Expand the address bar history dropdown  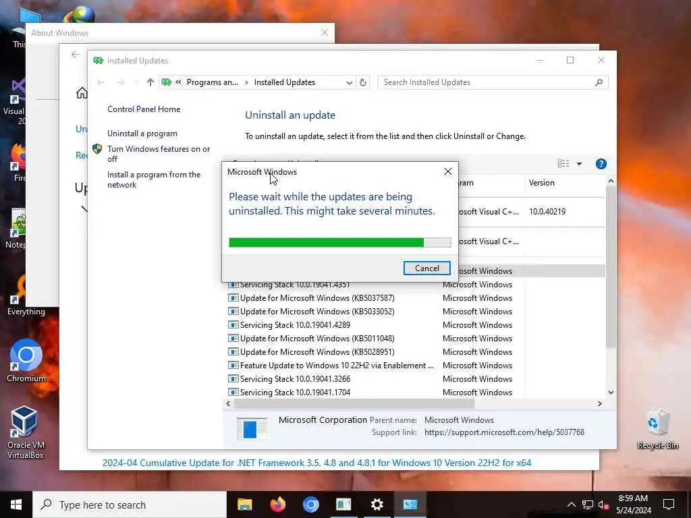click(x=349, y=82)
